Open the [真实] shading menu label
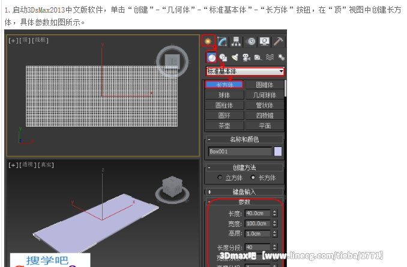The image size is (407, 267). click(46, 165)
